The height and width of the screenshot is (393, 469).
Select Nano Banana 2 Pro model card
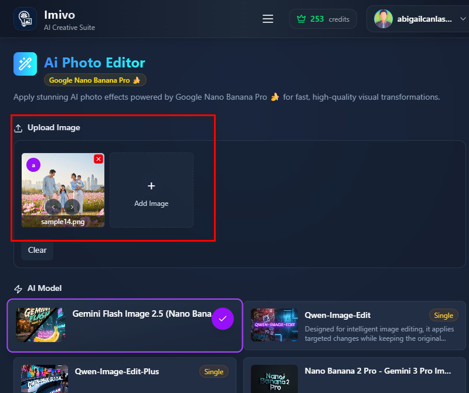[355, 375]
